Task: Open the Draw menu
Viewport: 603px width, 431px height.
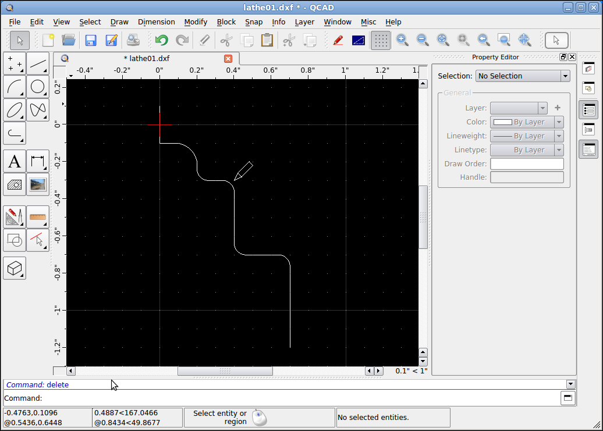Action: (x=119, y=22)
